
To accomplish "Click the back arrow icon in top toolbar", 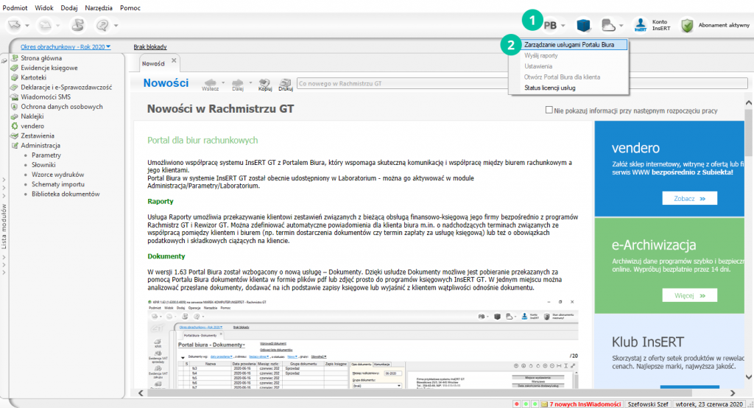I will click(15, 24).
